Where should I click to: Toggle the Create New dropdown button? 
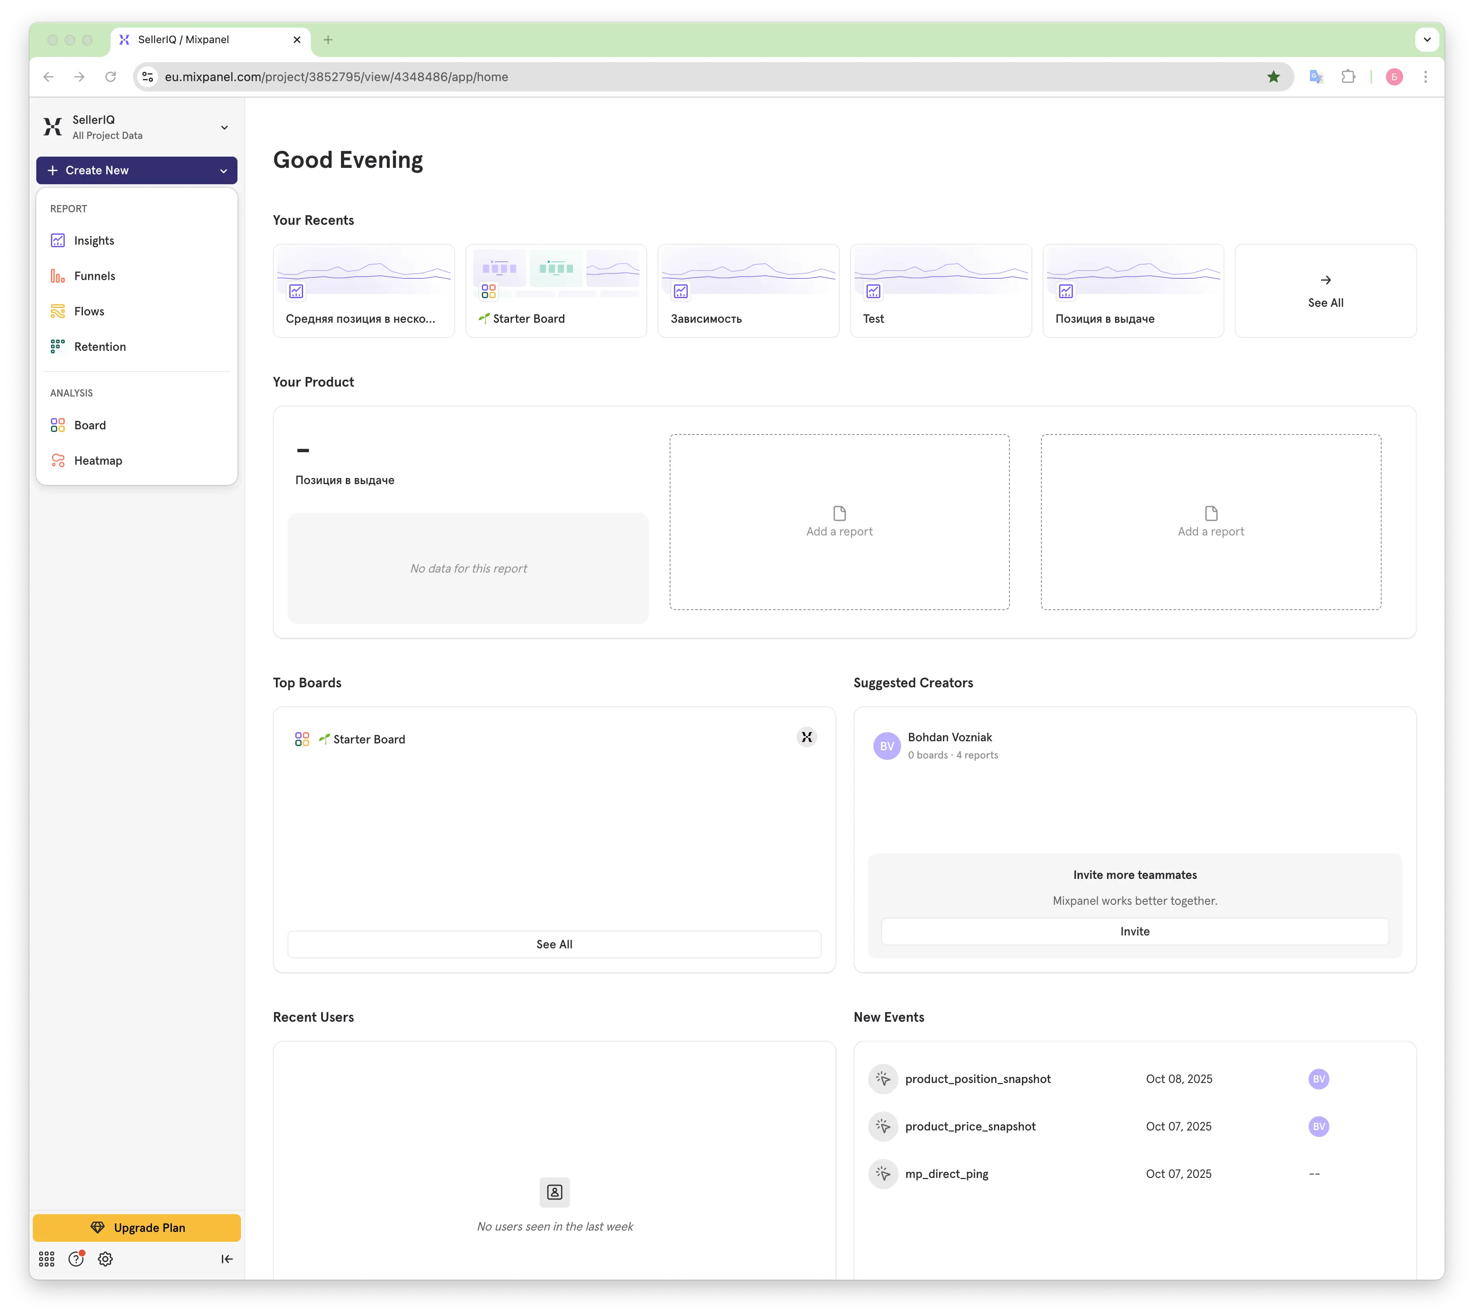tap(137, 170)
